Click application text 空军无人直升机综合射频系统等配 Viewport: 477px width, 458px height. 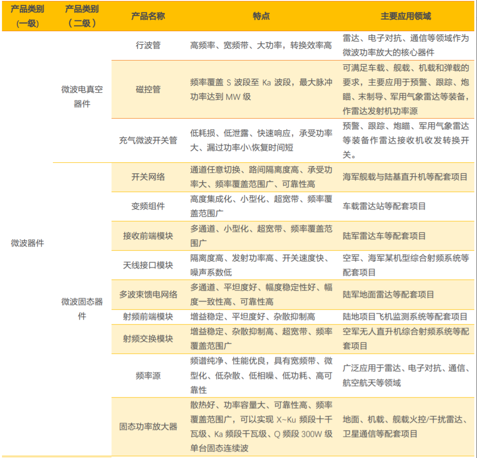coord(406,331)
